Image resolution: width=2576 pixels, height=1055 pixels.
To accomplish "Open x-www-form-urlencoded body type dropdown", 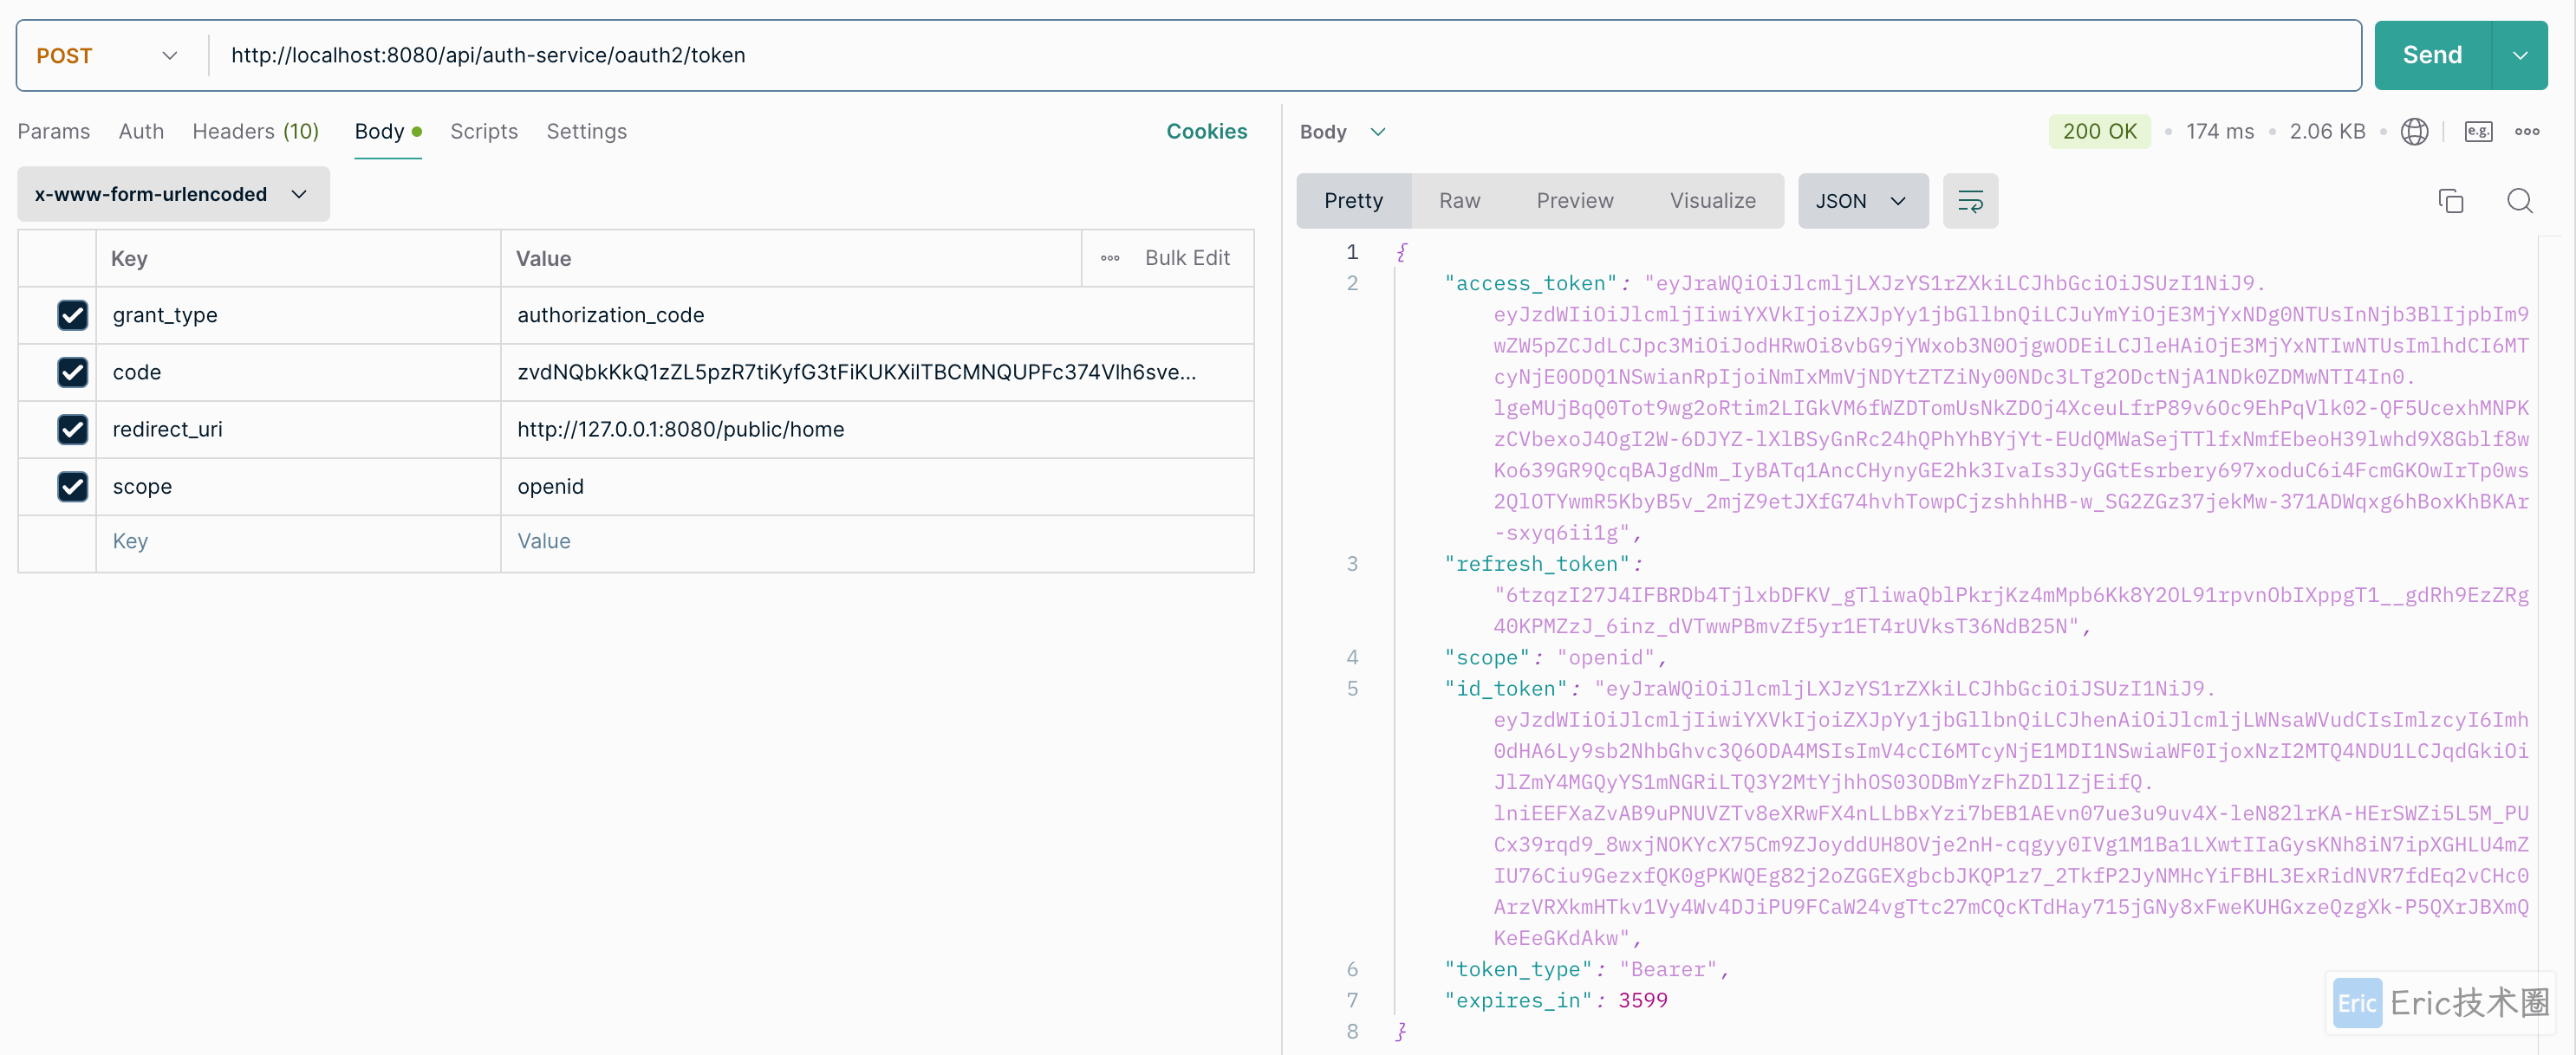I will point(173,194).
